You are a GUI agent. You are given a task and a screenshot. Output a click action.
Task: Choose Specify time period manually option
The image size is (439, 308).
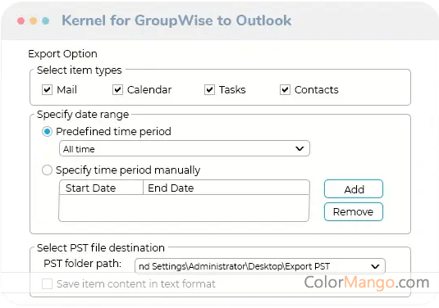coord(47,170)
